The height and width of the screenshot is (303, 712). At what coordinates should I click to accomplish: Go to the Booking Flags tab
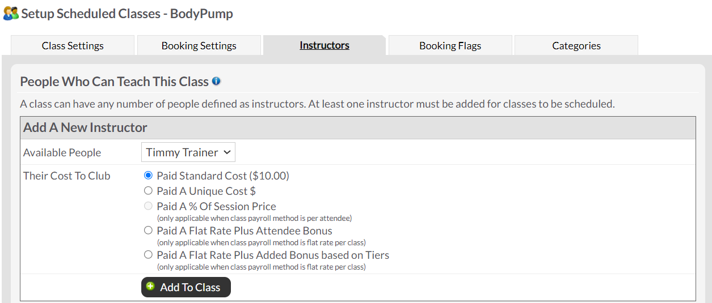click(x=450, y=46)
